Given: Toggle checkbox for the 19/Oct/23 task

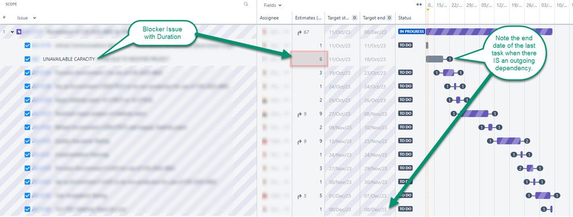Looking at the screenshot, I should click(x=28, y=73).
